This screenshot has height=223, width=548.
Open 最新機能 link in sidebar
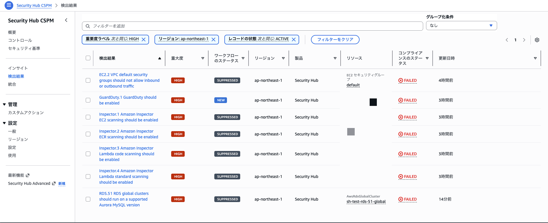(16, 175)
